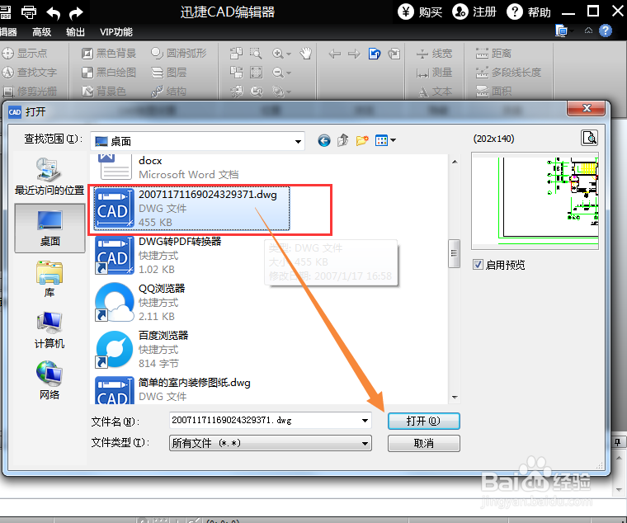
Task: Switch to the 高级 tab
Action: point(42,32)
